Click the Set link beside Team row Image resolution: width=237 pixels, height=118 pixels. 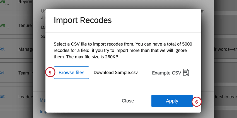[x=2, y=73]
